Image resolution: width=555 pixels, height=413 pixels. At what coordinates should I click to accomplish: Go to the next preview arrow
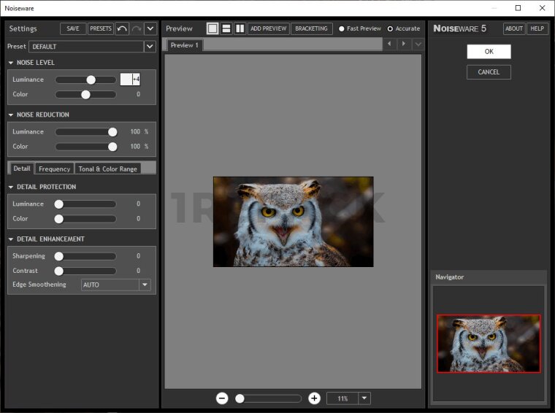(x=403, y=45)
